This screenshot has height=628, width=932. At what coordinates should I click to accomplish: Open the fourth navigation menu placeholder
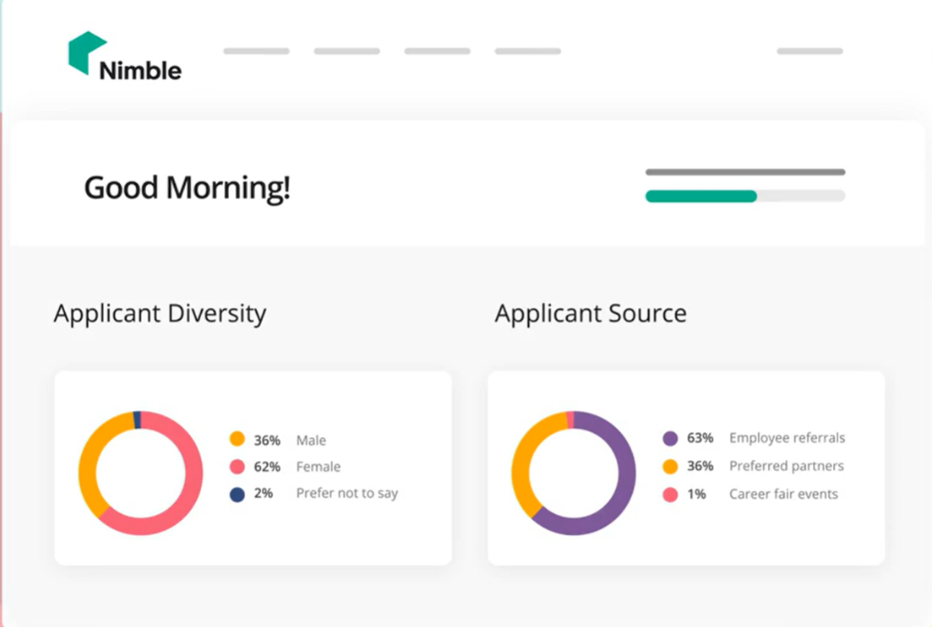[527, 51]
